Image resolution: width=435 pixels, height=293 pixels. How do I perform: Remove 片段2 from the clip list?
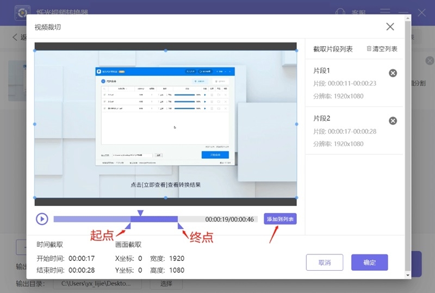pyautogui.click(x=393, y=121)
